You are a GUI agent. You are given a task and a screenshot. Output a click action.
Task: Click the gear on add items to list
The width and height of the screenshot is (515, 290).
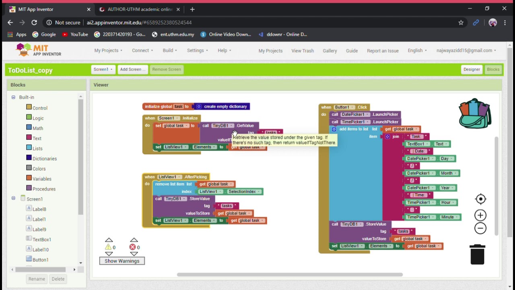(334, 129)
